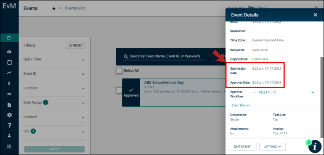Click the Site filter count badge
Image resolution: width=324 pixels, height=155 pixels.
click(x=33, y=131)
